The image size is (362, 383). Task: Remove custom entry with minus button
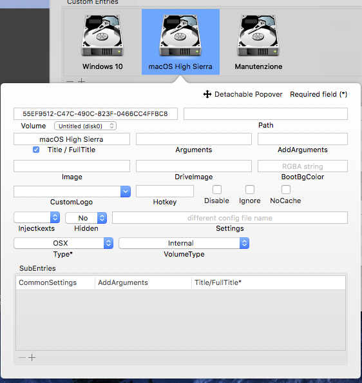click(x=70, y=81)
